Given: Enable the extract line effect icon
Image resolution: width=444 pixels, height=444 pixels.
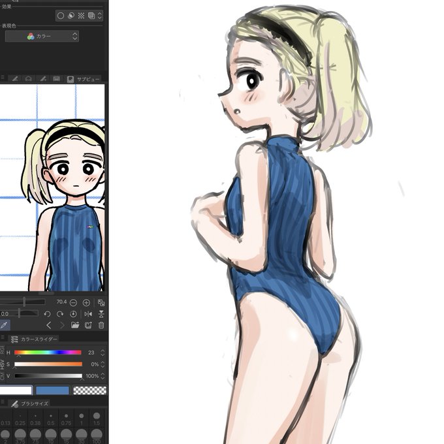Looking at the screenshot, I should coord(71,16).
